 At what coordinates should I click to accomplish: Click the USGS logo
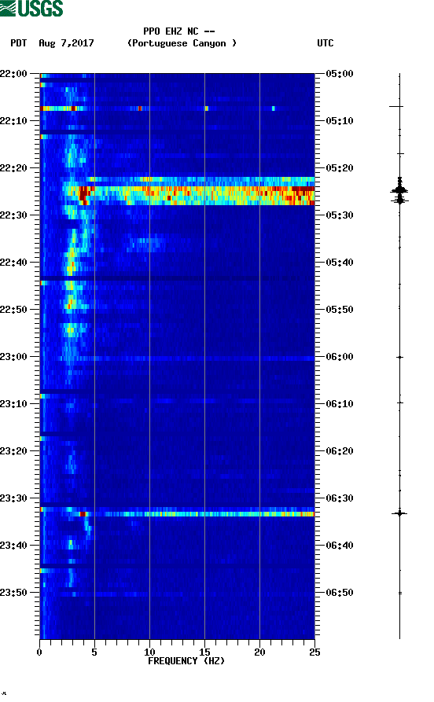pyautogui.click(x=31, y=8)
